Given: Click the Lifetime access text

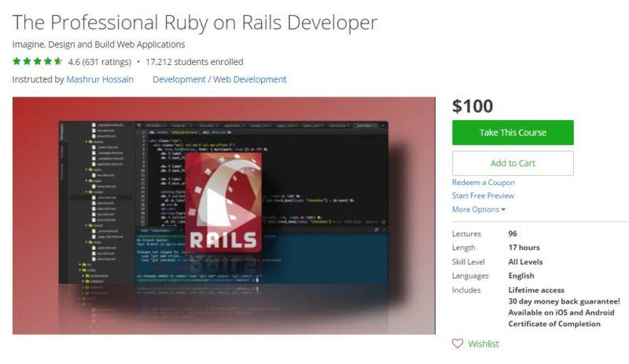Looking at the screenshot, I should pyautogui.click(x=536, y=290).
